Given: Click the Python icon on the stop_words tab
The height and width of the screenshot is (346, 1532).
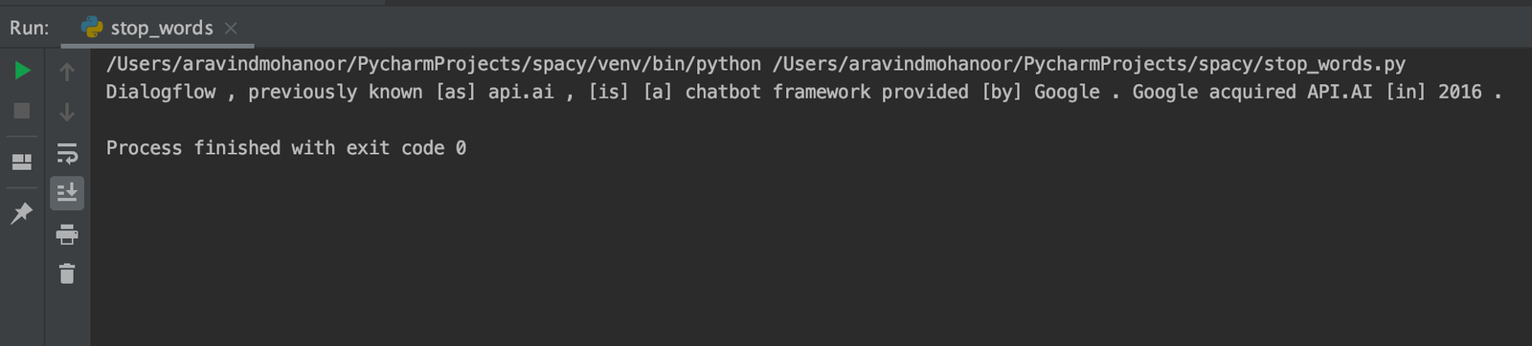Looking at the screenshot, I should tap(93, 28).
